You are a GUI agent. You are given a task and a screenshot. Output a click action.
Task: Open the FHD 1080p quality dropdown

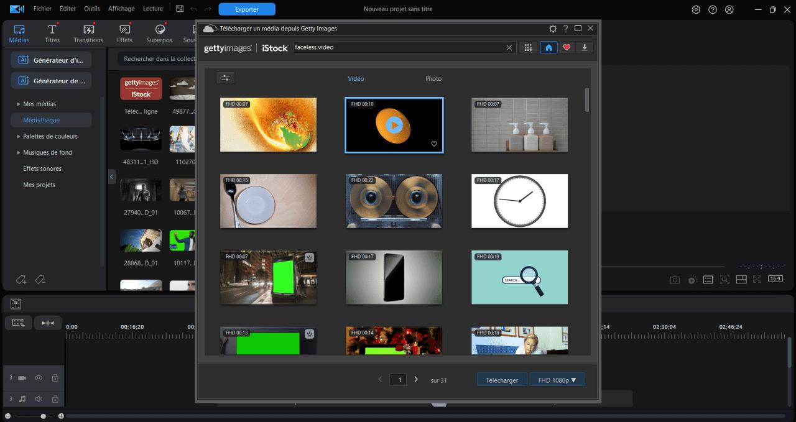[557, 380]
